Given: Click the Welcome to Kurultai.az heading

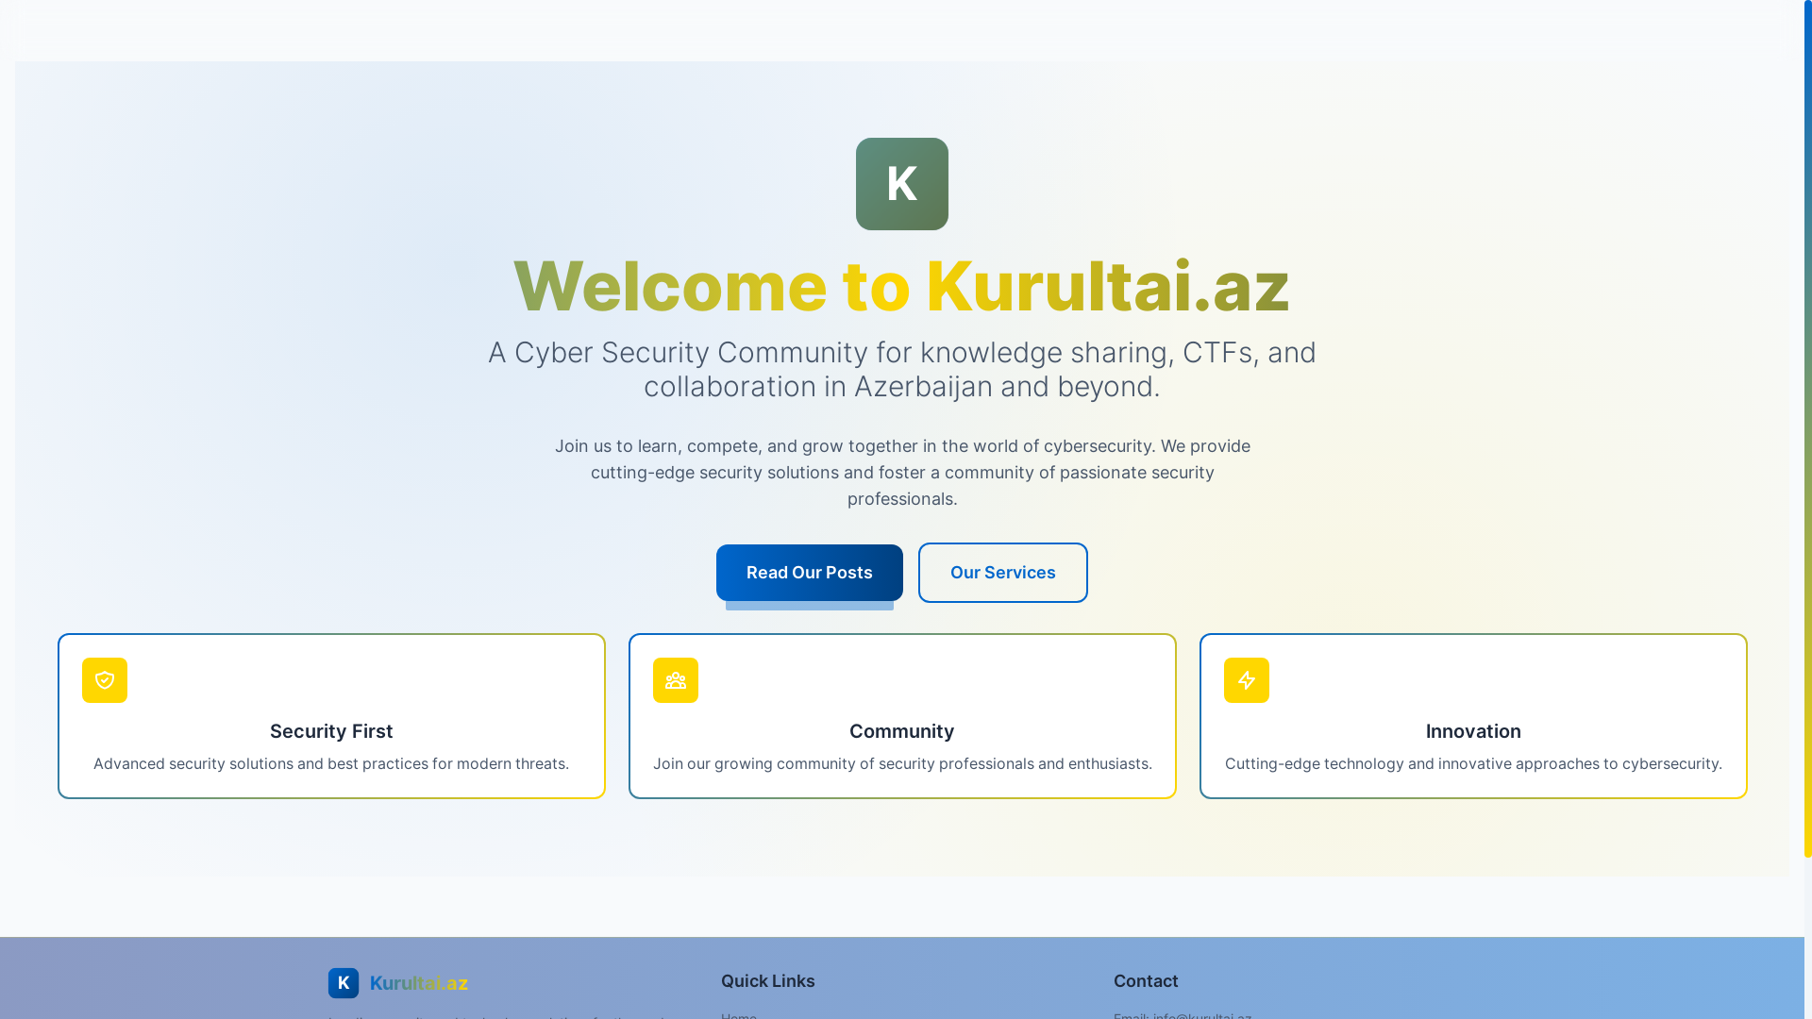Looking at the screenshot, I should pos(901,286).
